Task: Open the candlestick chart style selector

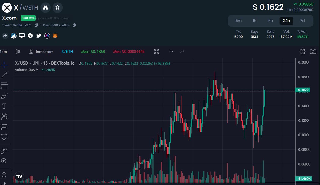Action: [18, 52]
